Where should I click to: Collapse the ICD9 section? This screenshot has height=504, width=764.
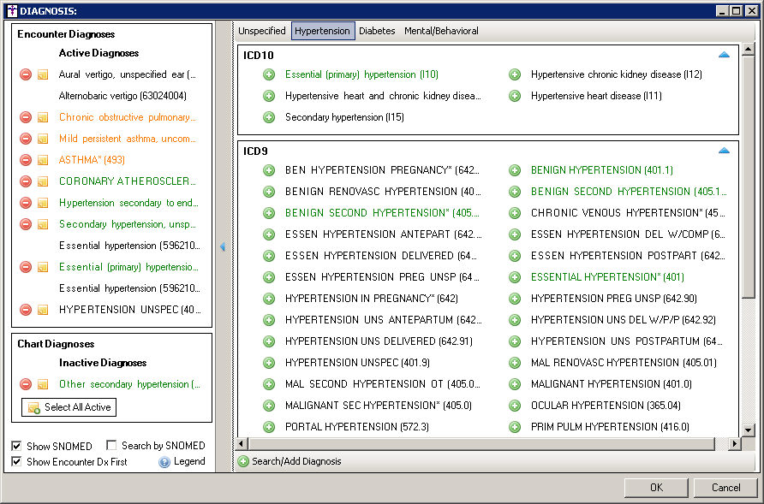point(724,151)
